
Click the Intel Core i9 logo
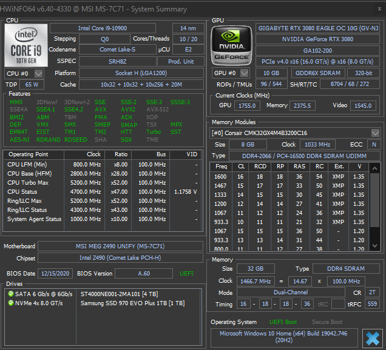(x=26, y=45)
